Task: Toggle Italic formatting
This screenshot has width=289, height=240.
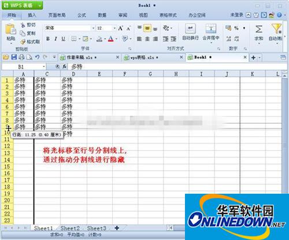Action: point(55,39)
